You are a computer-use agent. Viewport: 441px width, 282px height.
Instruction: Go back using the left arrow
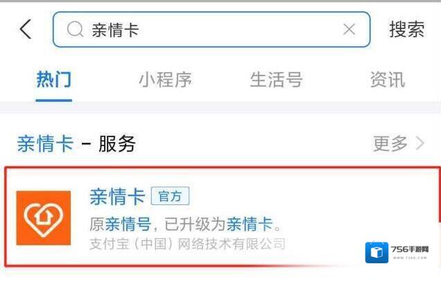pyautogui.click(x=26, y=29)
